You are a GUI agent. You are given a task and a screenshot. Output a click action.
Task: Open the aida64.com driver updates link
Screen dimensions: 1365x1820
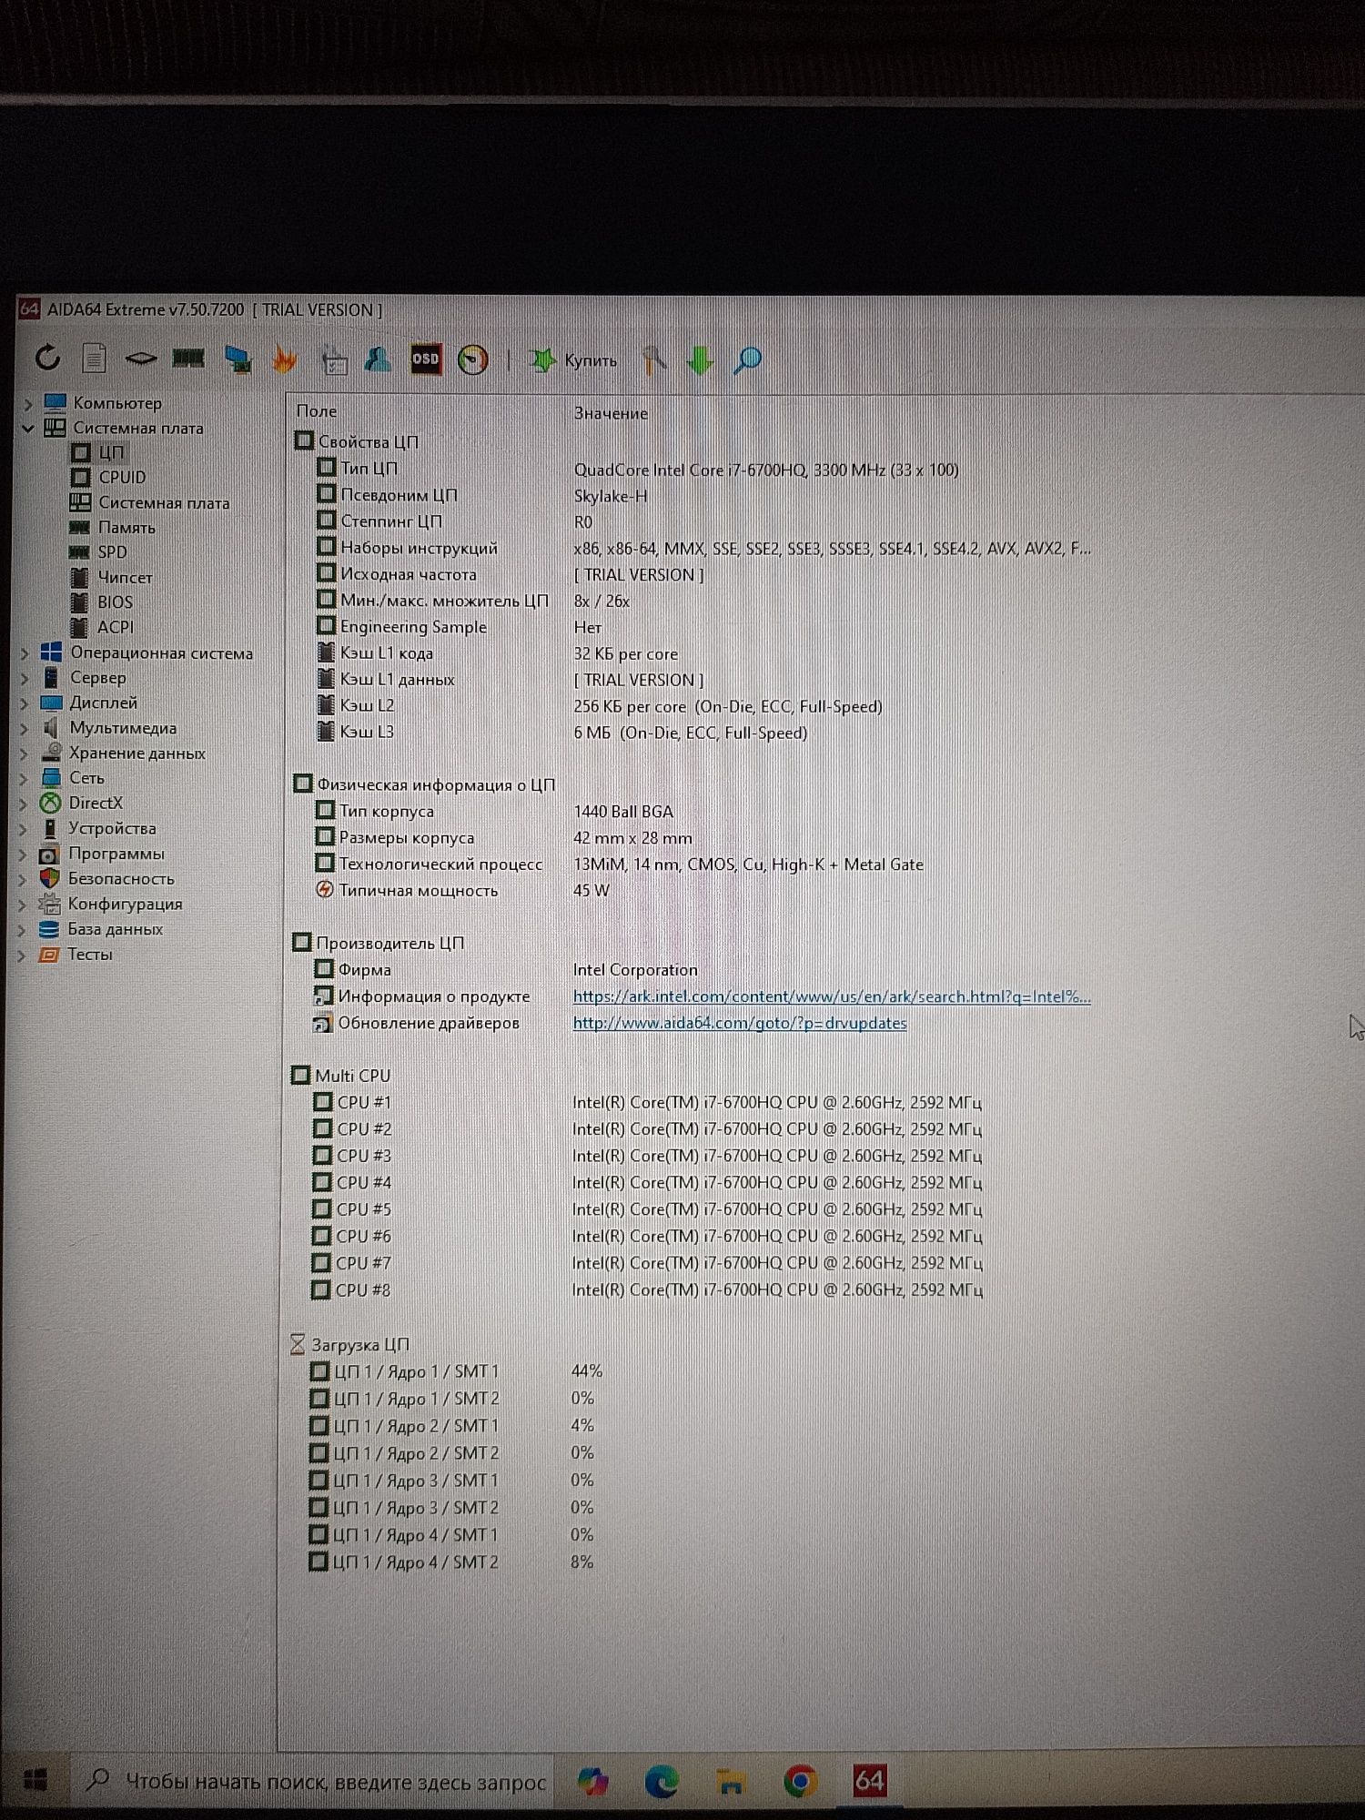coord(740,1023)
